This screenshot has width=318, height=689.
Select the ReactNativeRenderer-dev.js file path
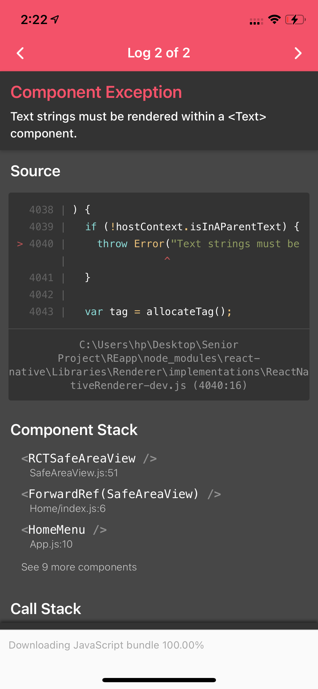coord(159,365)
